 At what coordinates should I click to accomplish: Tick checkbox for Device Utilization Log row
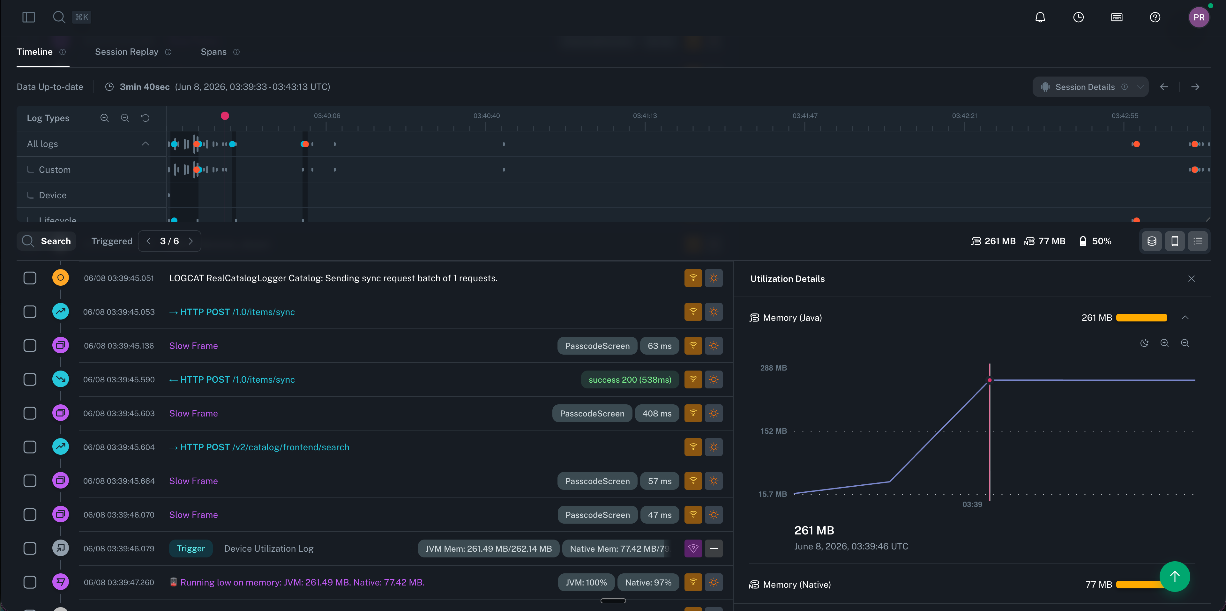pyautogui.click(x=30, y=548)
